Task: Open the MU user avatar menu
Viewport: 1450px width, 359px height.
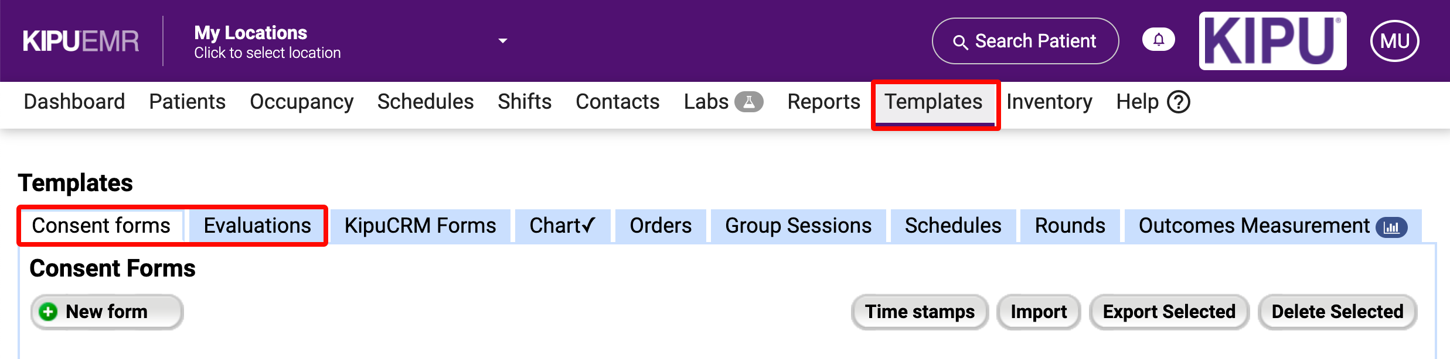Action: pos(1394,41)
